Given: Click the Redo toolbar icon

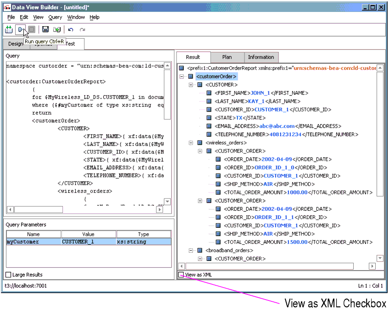Looking at the screenshot, I should [83, 30].
